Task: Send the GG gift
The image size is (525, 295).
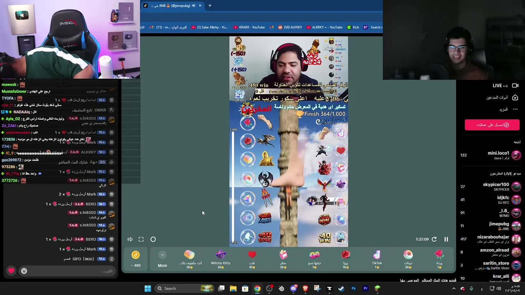Action: [315, 259]
